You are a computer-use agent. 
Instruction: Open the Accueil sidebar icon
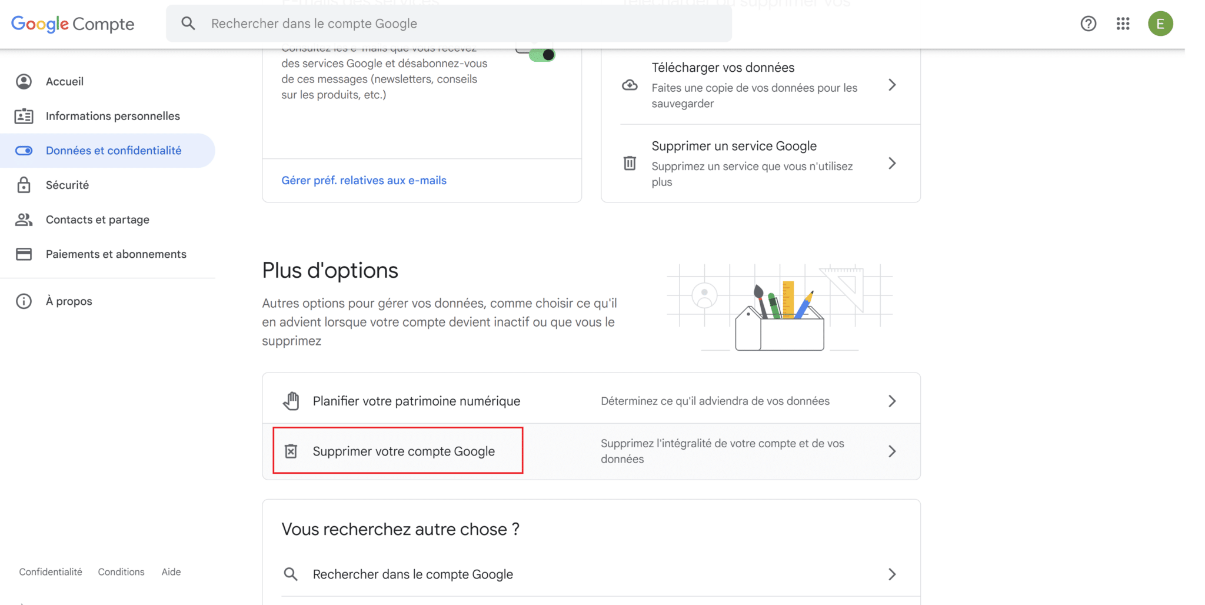(24, 81)
